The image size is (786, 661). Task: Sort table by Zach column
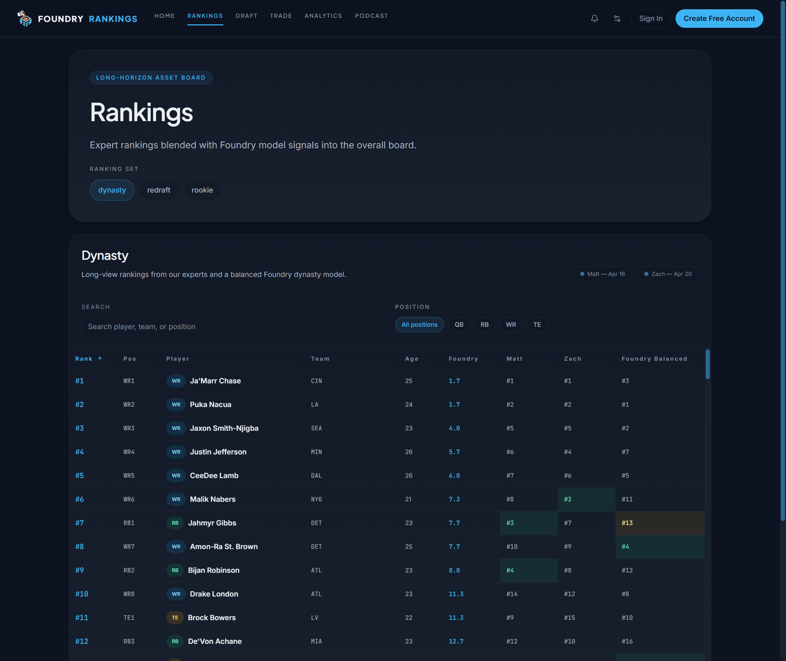pyautogui.click(x=573, y=359)
